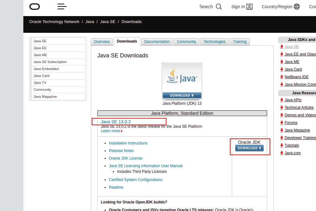Click red download arrow beside Java APIs

pyautogui.click(x=282, y=100)
